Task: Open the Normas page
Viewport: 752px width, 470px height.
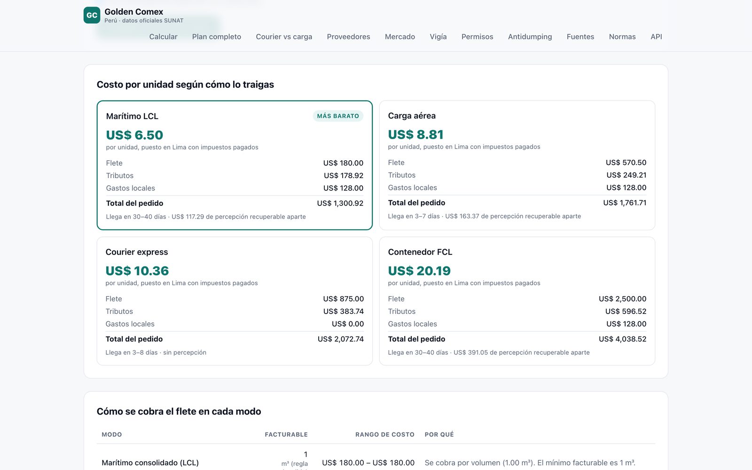Action: pyautogui.click(x=622, y=37)
